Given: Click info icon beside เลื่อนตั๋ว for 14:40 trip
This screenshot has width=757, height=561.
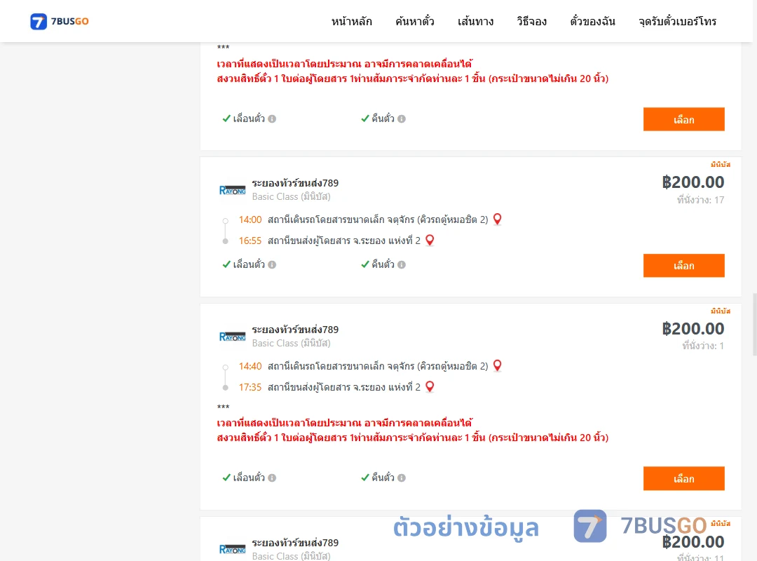Looking at the screenshot, I should pyautogui.click(x=272, y=478).
